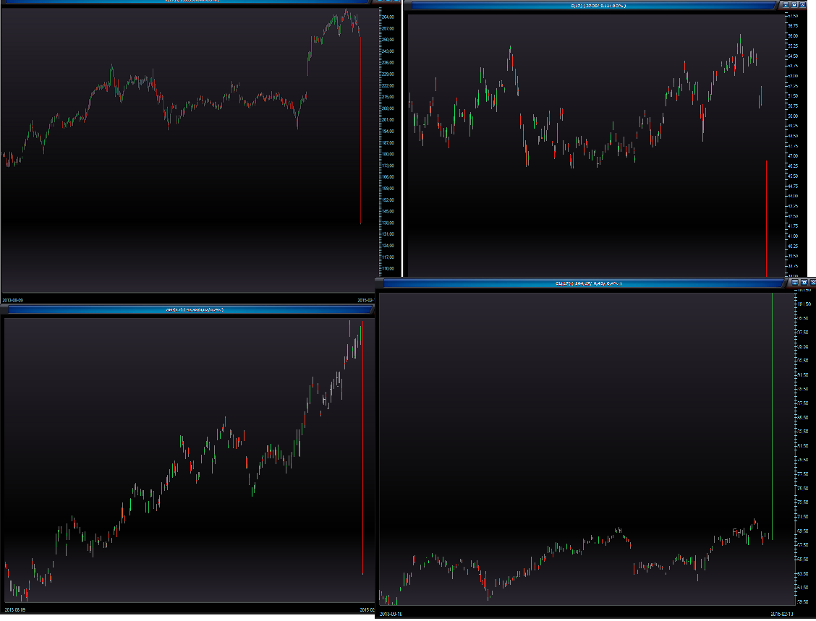Click the long red spike in top-left chart

(360, 145)
